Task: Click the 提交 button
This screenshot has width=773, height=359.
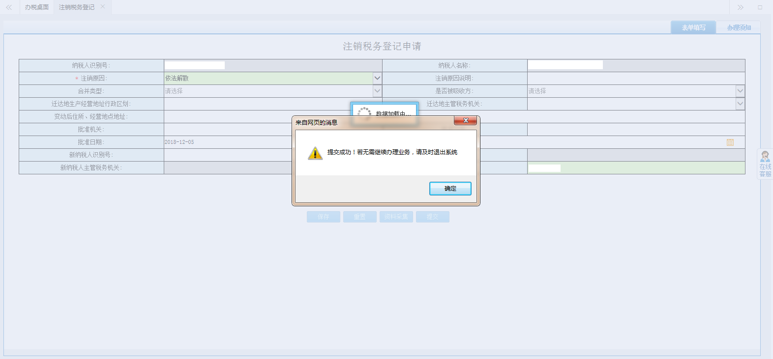Action: [433, 217]
